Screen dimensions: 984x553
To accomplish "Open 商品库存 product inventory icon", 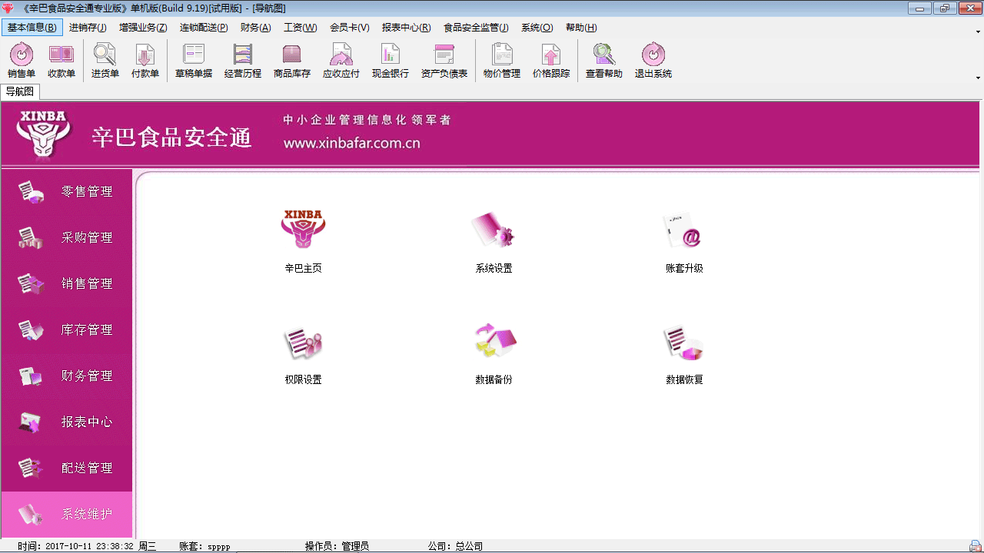I will coord(292,61).
